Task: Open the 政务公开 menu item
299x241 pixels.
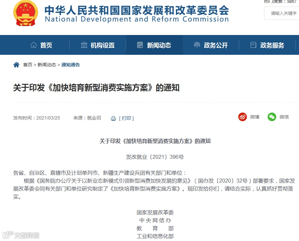Action: tap(216, 45)
